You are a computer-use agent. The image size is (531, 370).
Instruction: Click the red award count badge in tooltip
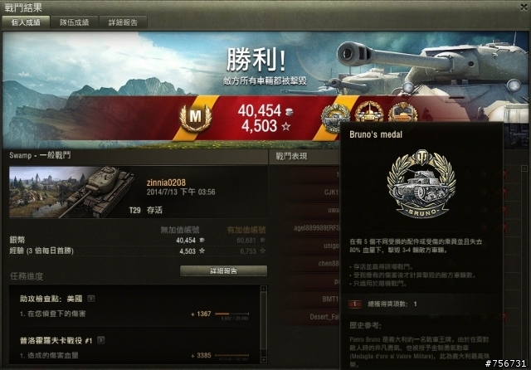pyautogui.click(x=354, y=304)
